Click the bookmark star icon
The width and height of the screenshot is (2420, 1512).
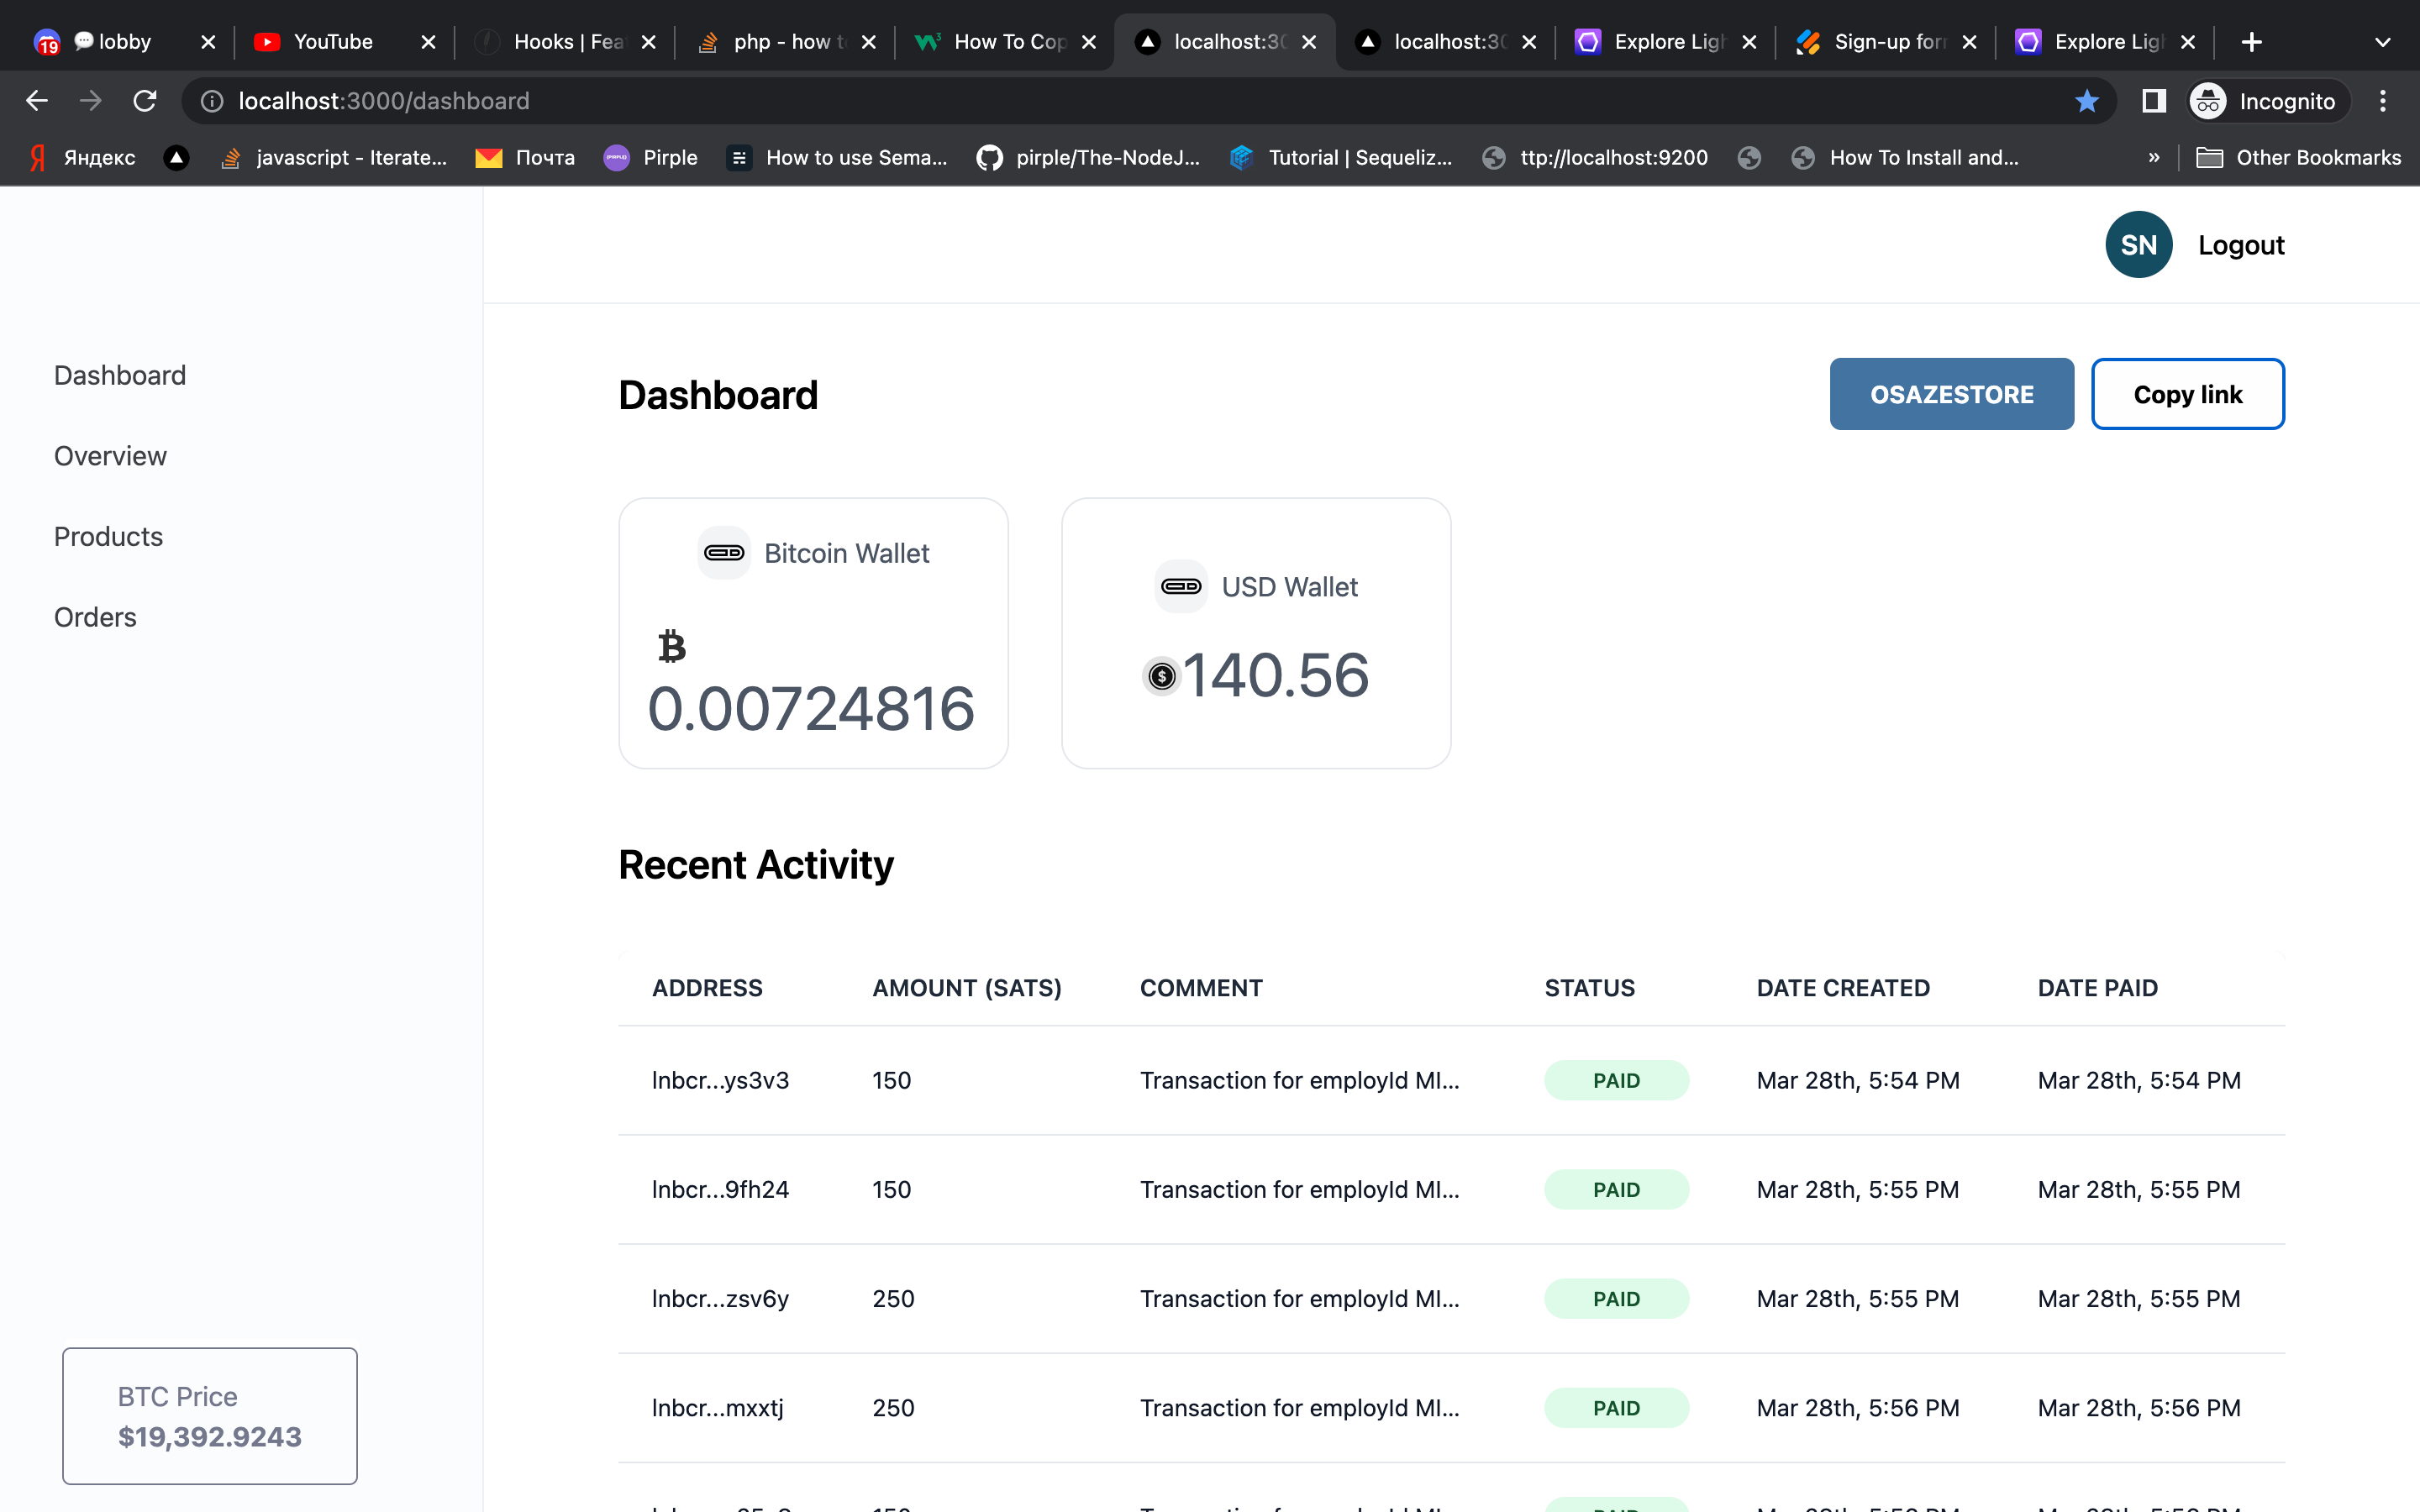coord(2086,101)
